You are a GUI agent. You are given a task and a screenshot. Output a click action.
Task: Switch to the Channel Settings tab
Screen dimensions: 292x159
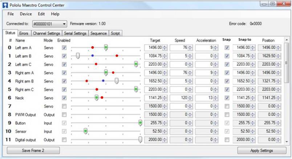point(46,33)
